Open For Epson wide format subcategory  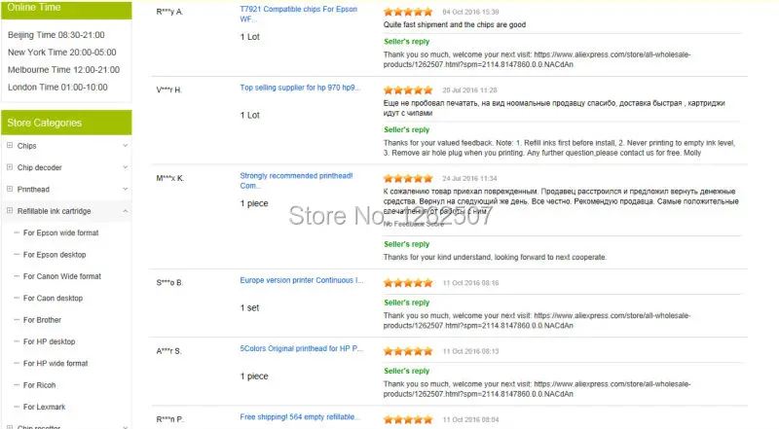point(60,232)
